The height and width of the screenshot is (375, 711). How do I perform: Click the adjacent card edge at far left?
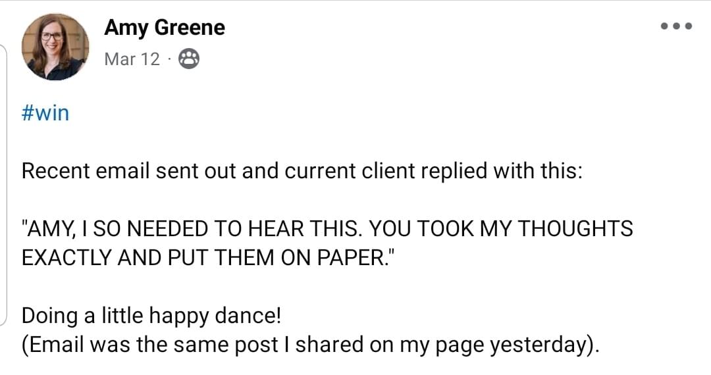pyautogui.click(x=4, y=184)
